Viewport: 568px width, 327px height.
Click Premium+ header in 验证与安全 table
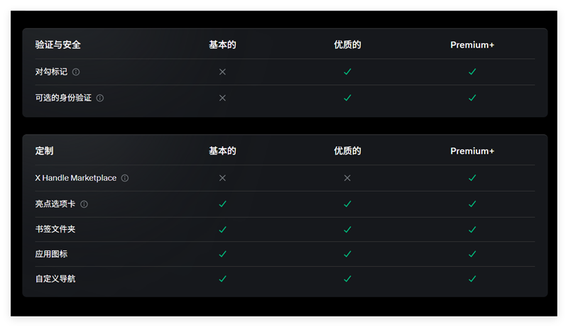(472, 45)
